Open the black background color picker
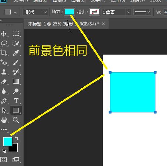167x166 pixels. [15, 149]
